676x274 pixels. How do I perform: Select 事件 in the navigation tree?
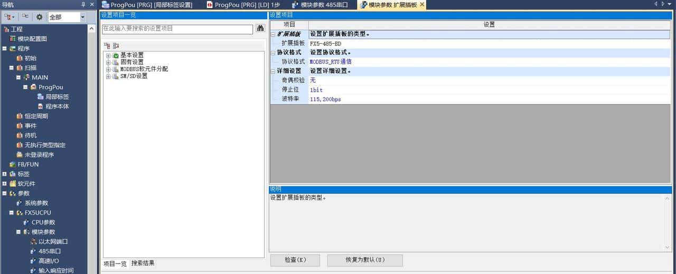pos(31,126)
